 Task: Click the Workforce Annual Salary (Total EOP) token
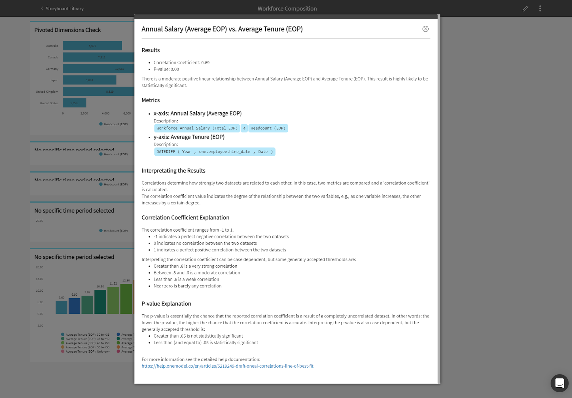coord(197,128)
